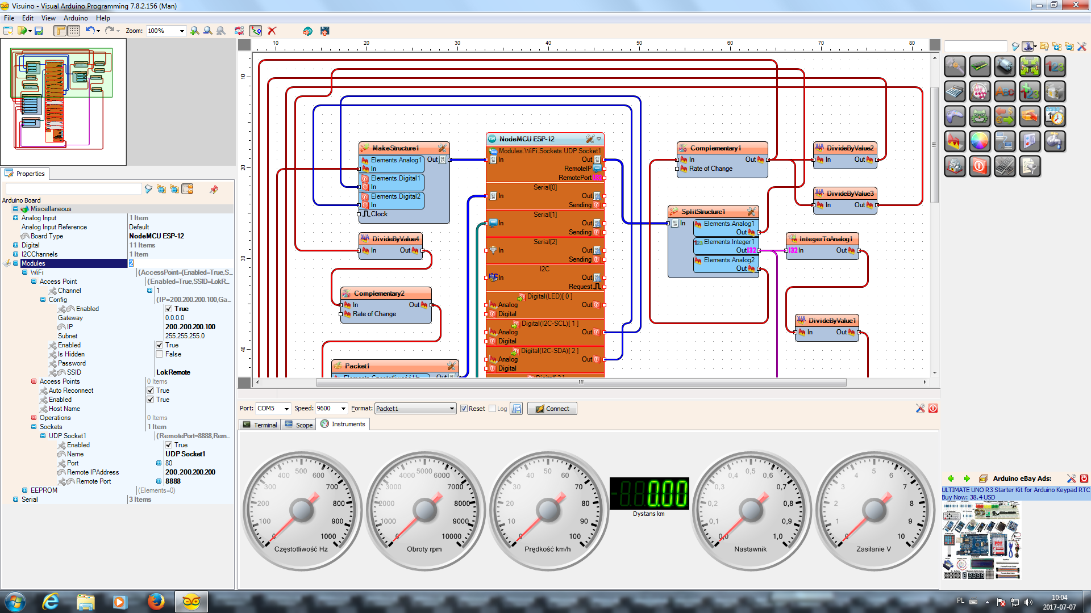Open the File menu

9,18
